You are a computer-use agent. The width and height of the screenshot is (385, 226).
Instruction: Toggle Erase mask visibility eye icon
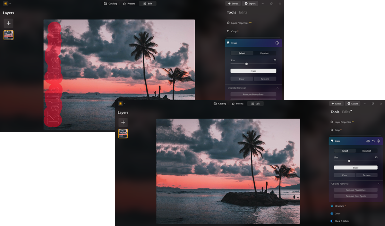pyautogui.click(x=368, y=141)
